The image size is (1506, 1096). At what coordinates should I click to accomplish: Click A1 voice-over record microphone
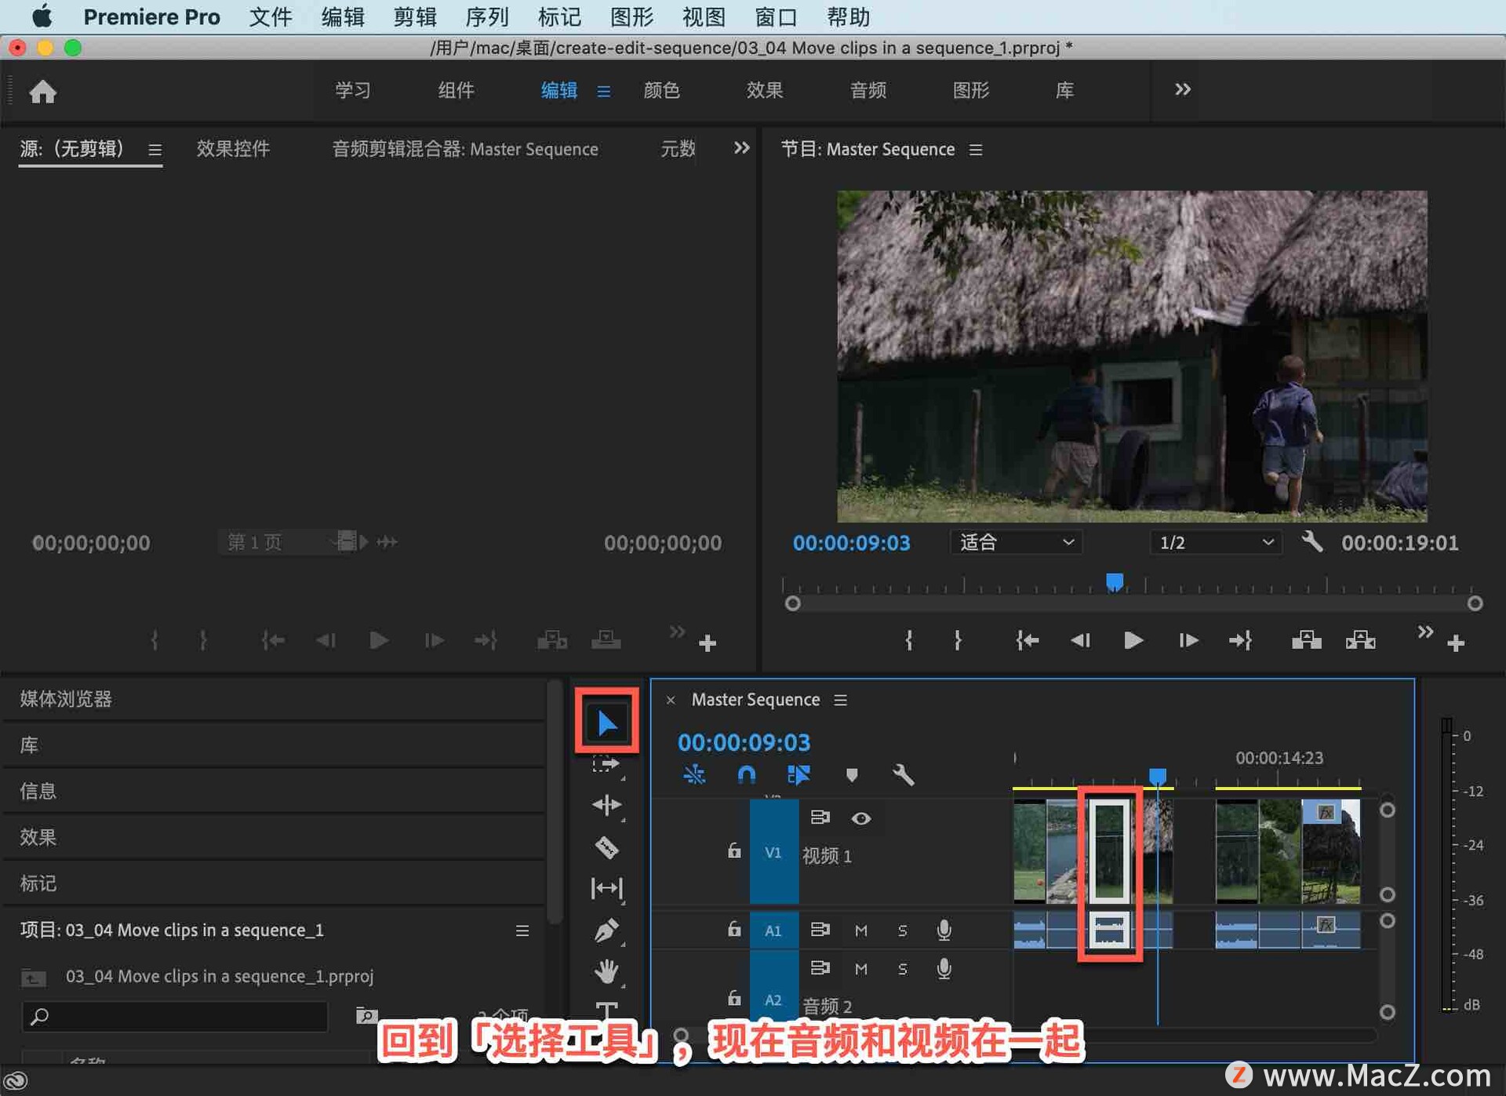(944, 930)
